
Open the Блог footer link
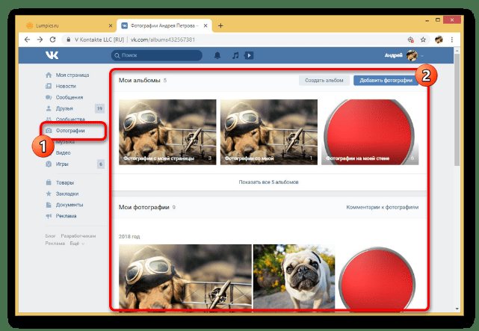[x=50, y=236]
